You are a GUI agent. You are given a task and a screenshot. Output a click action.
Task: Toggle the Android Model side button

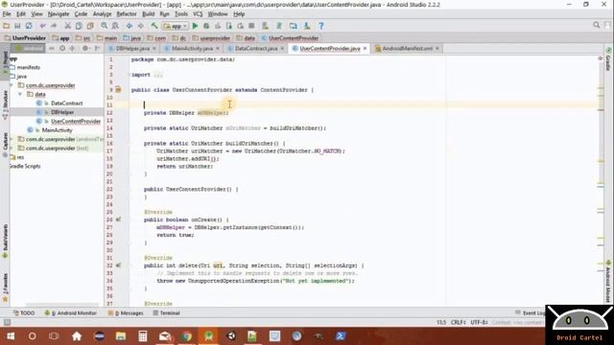click(608, 282)
